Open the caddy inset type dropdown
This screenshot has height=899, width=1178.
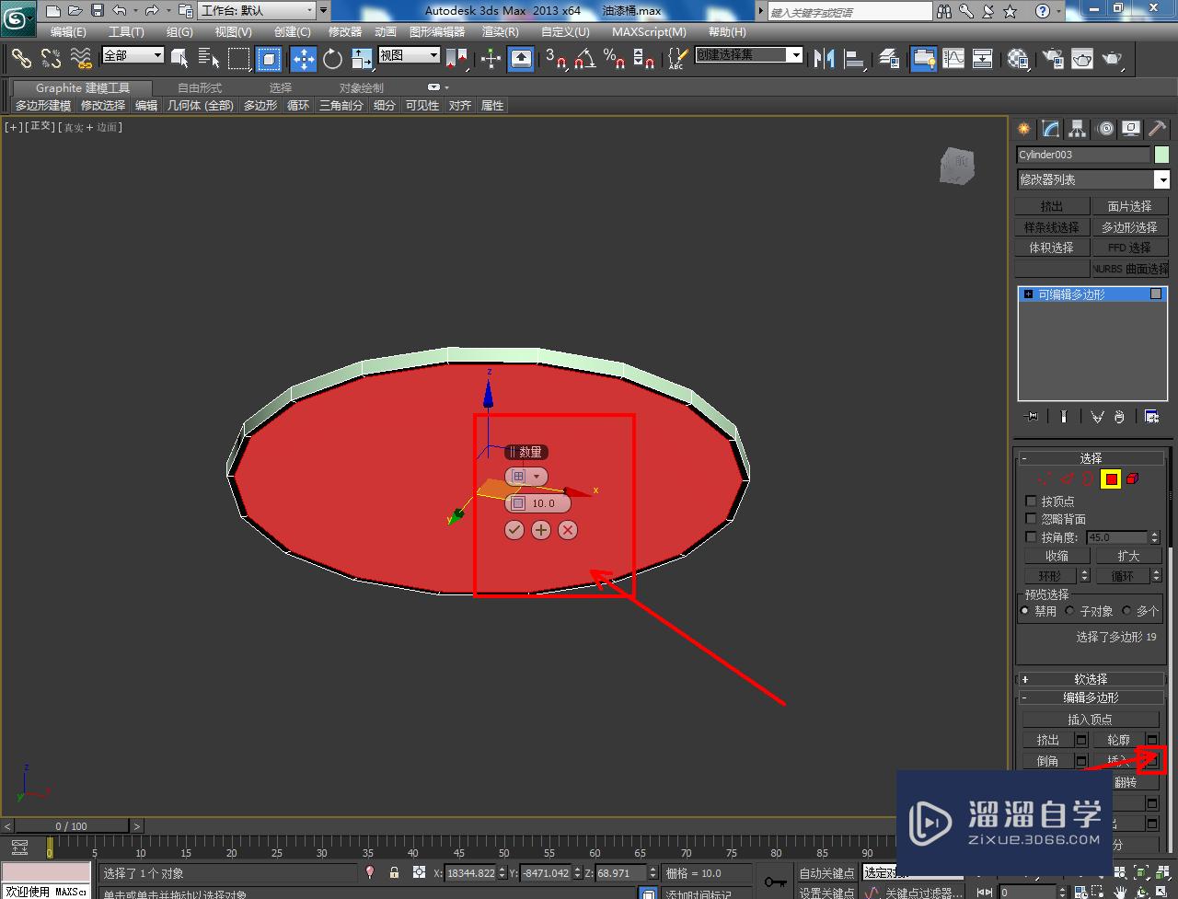tap(526, 477)
